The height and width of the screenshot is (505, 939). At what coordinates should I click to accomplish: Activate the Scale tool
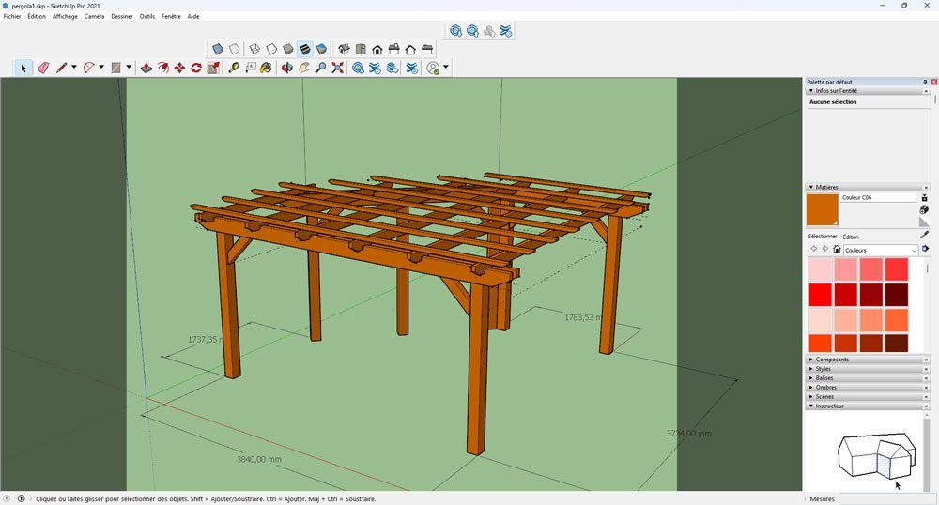coord(213,68)
